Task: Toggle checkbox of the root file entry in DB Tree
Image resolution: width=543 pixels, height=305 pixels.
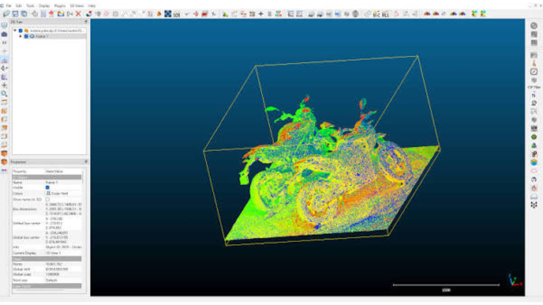Action: 20,30
